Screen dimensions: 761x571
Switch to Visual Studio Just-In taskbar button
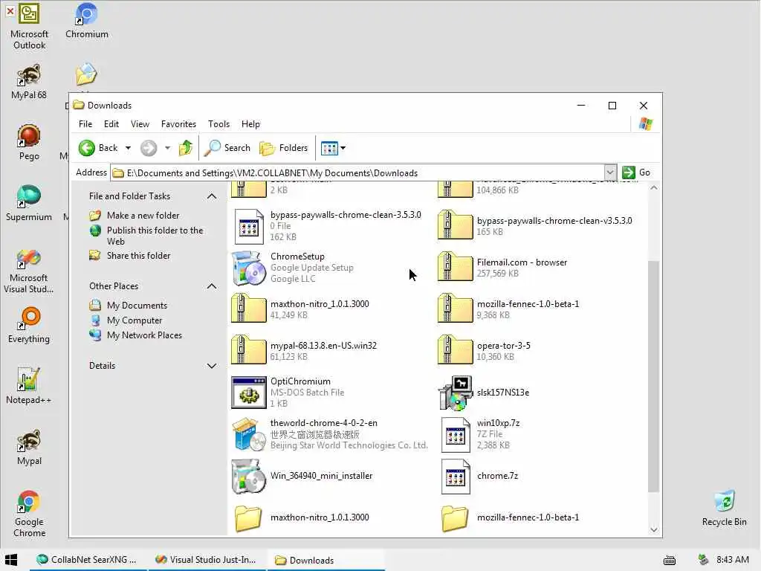tap(206, 560)
